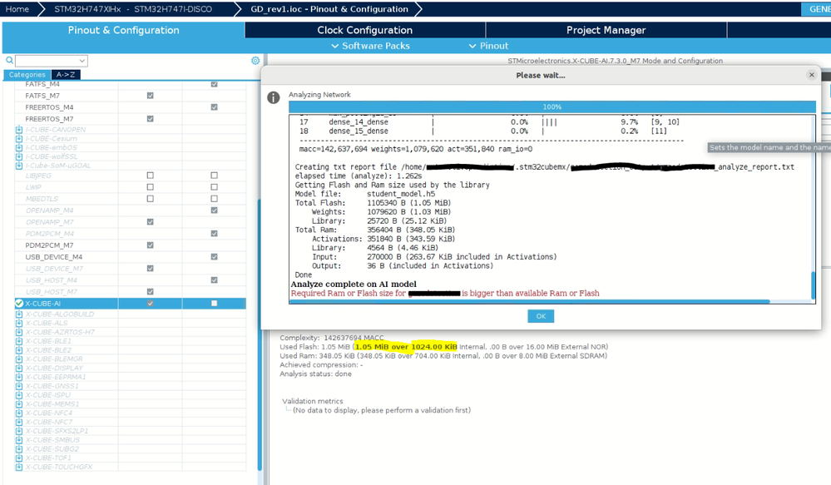The height and width of the screenshot is (485, 831).
Task: Click the download icon for X-CUBE-EEPRMA1
Action: click(x=19, y=377)
